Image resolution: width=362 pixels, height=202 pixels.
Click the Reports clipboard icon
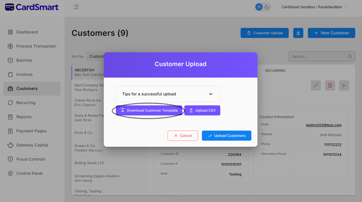(x=10, y=116)
